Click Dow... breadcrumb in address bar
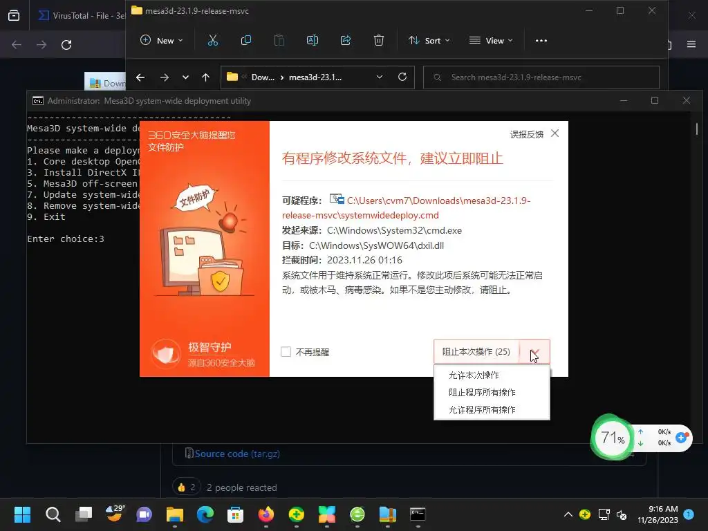 coord(263,77)
